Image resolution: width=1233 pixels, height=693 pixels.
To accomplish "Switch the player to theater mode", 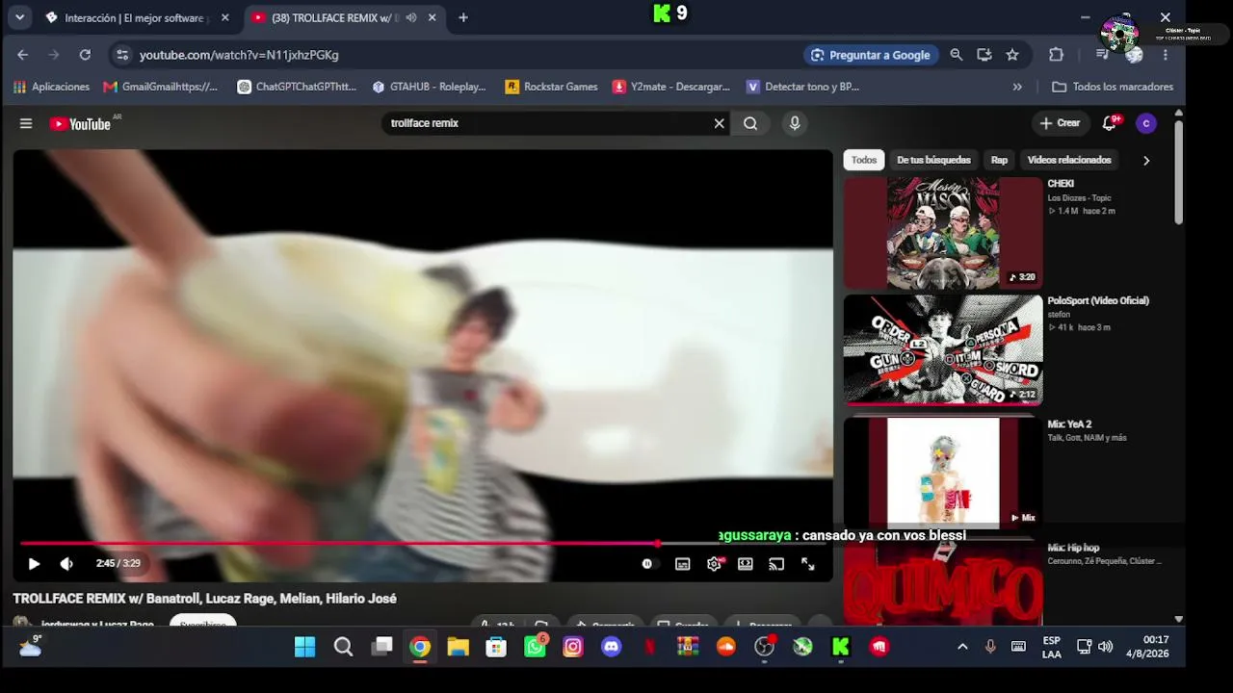I will (746, 564).
